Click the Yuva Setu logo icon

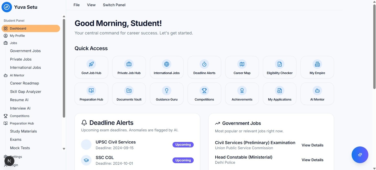[7, 7]
